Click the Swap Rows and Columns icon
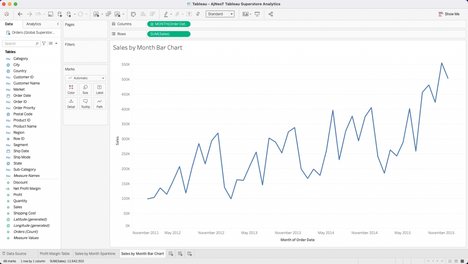Image resolution: width=468 pixels, height=264 pixels. click(133, 14)
